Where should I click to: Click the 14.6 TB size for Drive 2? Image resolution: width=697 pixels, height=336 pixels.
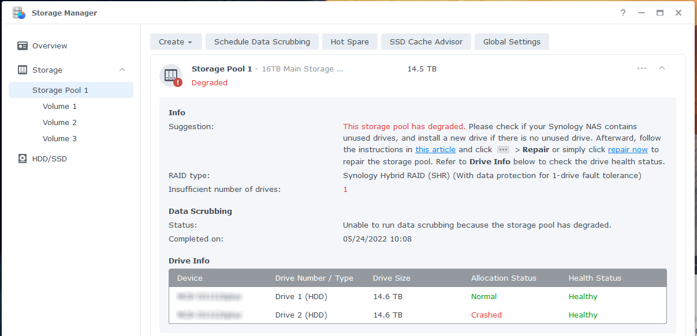click(x=388, y=315)
